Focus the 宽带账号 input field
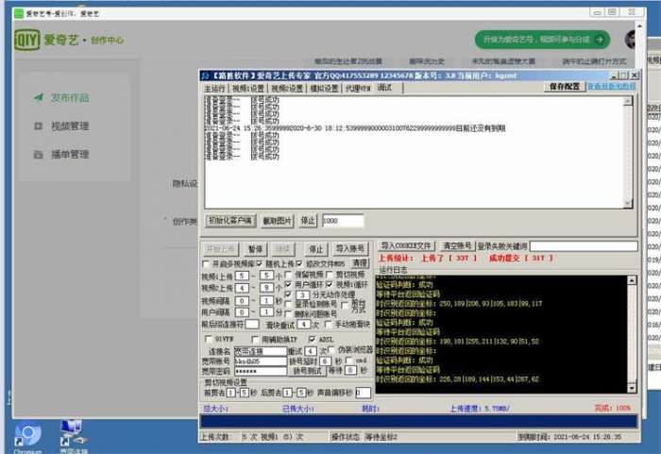661x454 pixels. 261,361
